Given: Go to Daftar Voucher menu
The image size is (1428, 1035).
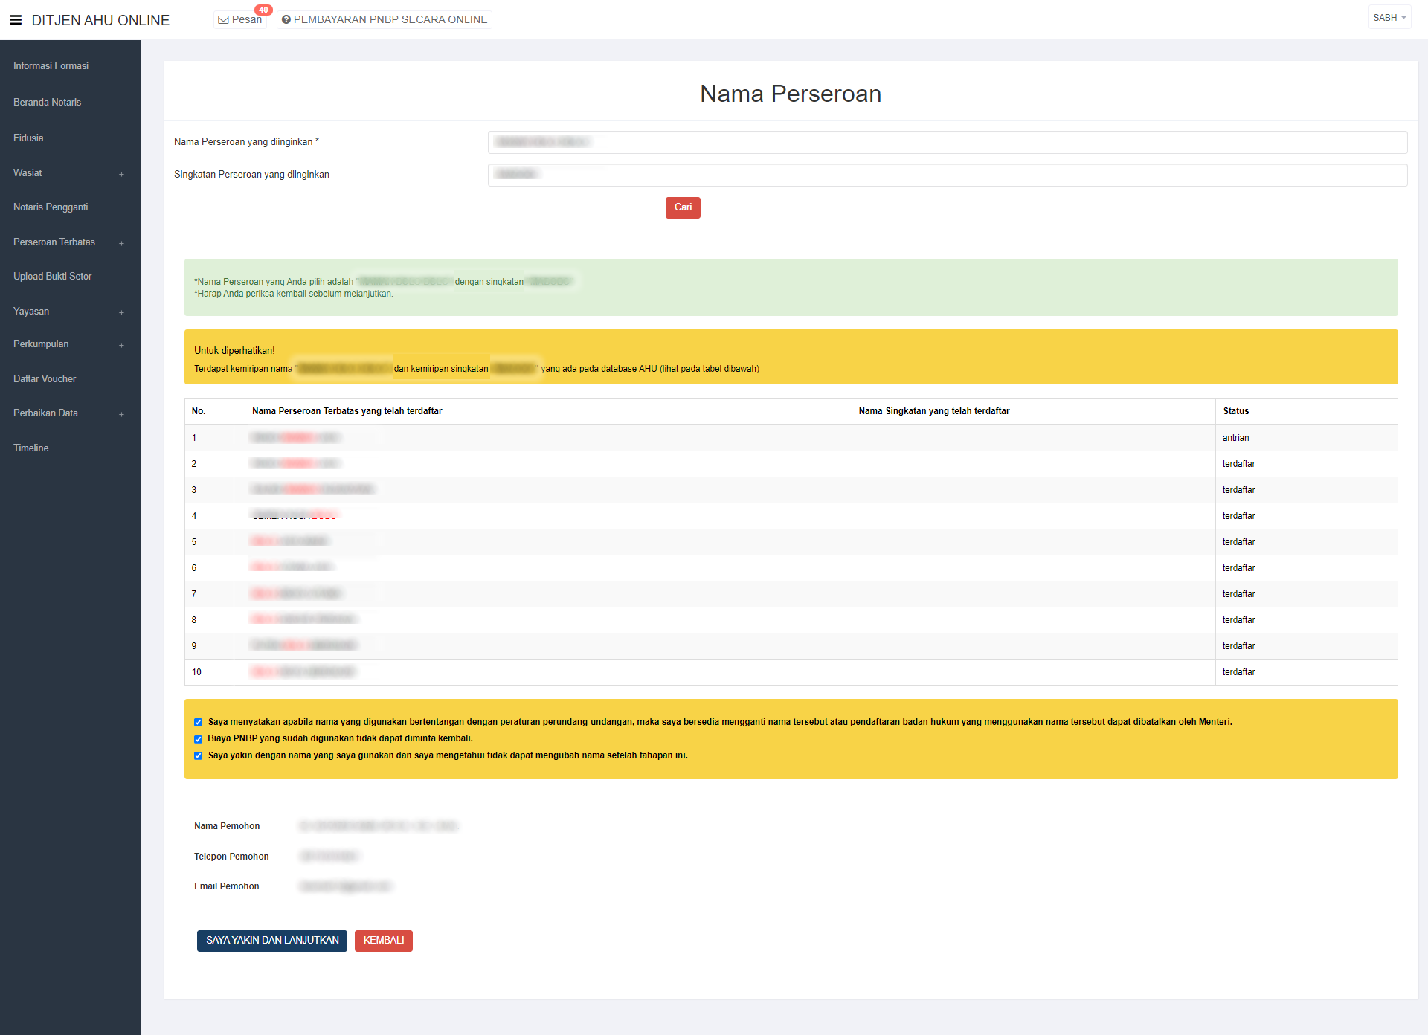Looking at the screenshot, I should click(45, 379).
